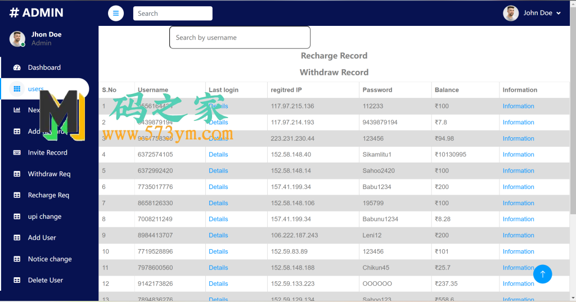Click the Add User table icon

[x=17, y=238]
